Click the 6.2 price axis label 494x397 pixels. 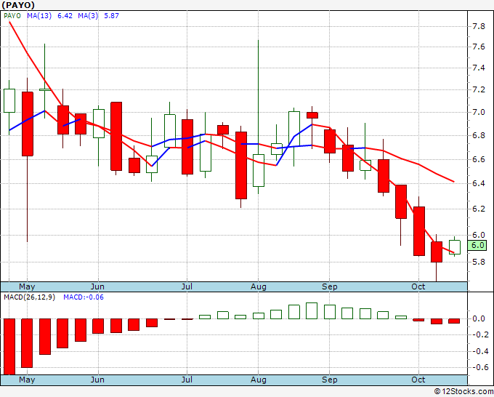pyautogui.click(x=479, y=209)
